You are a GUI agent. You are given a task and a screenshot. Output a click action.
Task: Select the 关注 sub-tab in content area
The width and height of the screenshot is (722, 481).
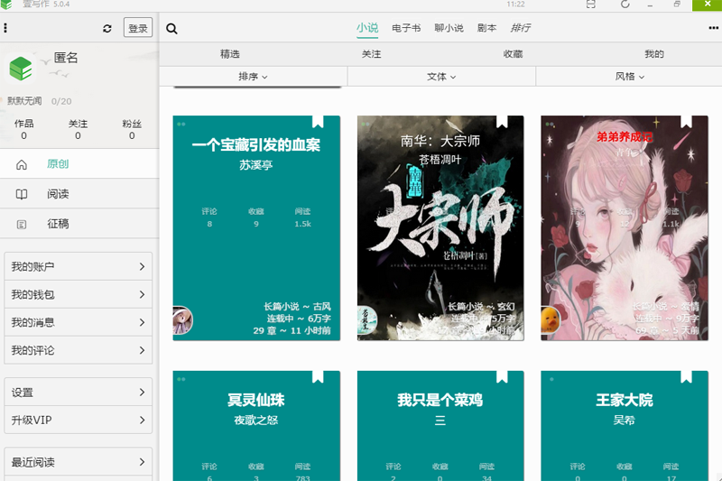coord(371,54)
